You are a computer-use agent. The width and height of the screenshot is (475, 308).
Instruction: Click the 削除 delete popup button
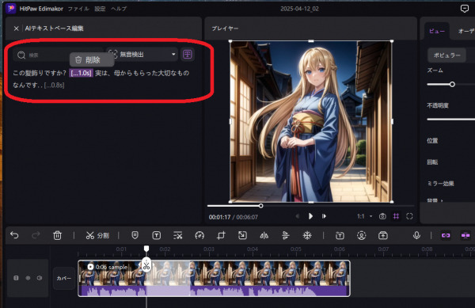coord(92,59)
